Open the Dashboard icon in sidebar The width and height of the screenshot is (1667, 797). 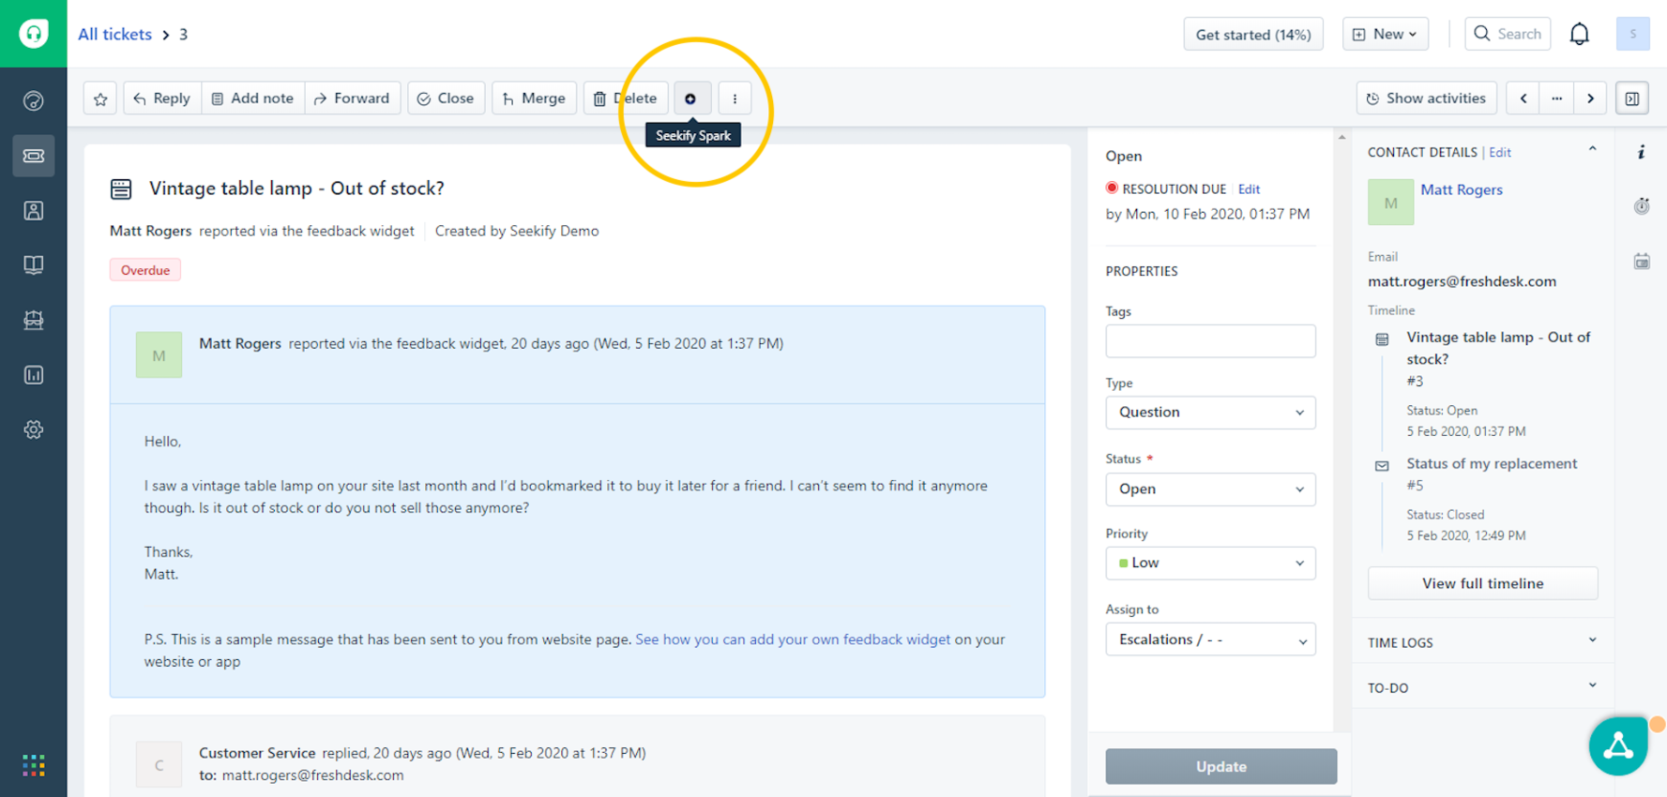click(x=34, y=100)
